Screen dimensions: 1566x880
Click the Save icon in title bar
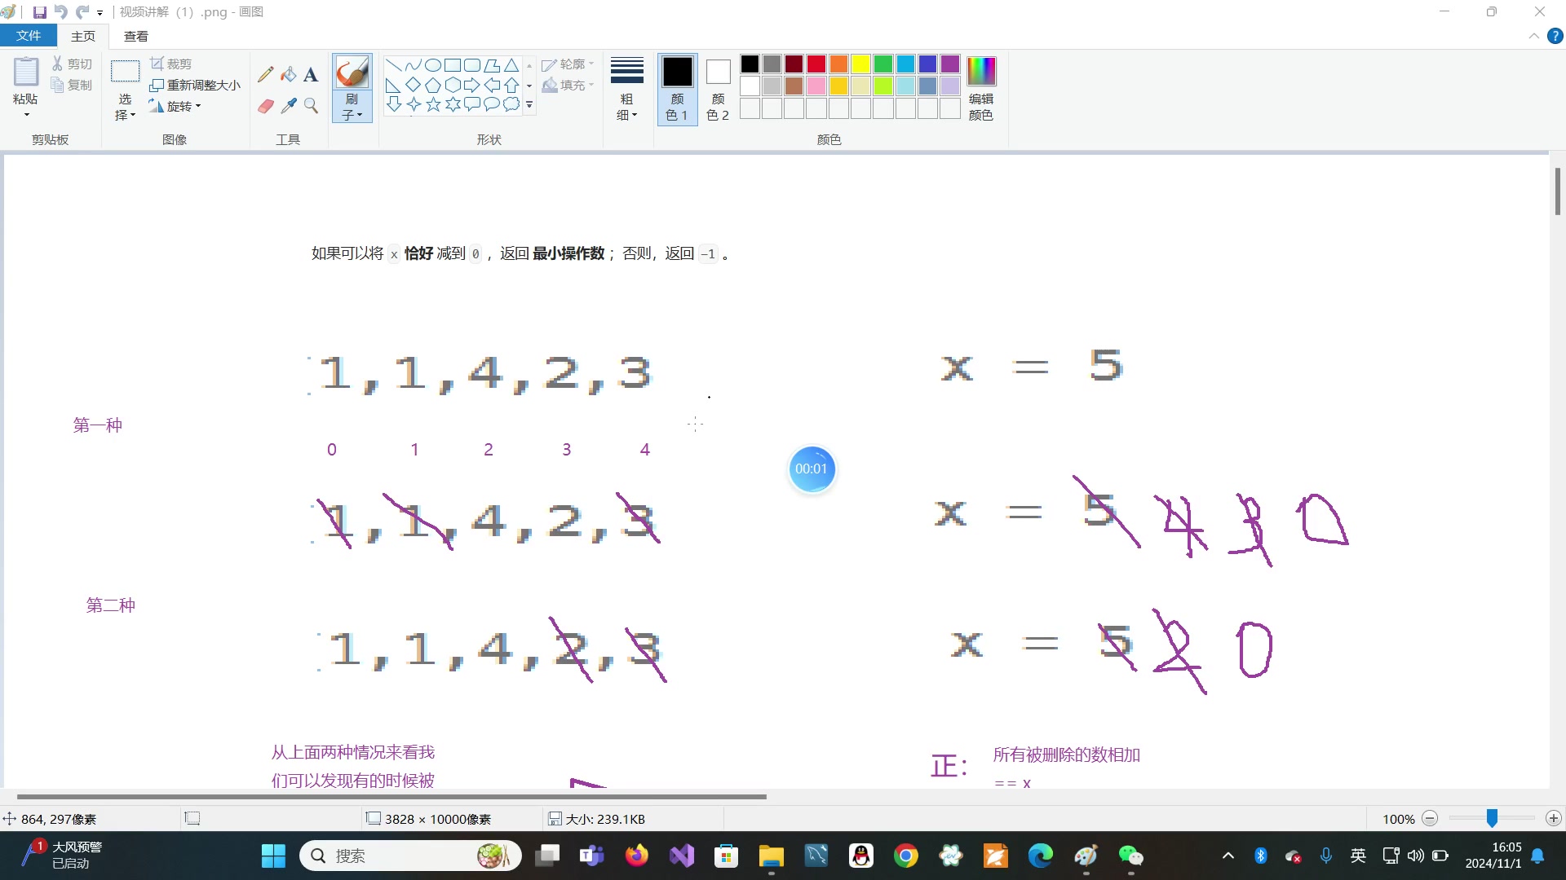pos(39,12)
